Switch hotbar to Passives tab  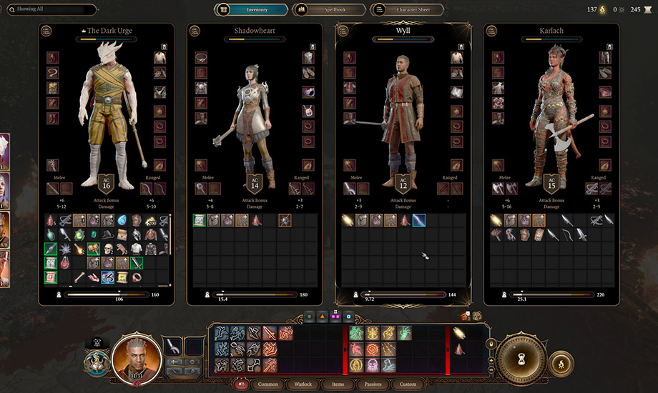373,384
